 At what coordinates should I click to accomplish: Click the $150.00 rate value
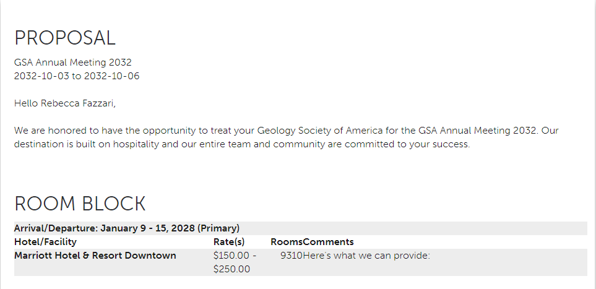232,256
